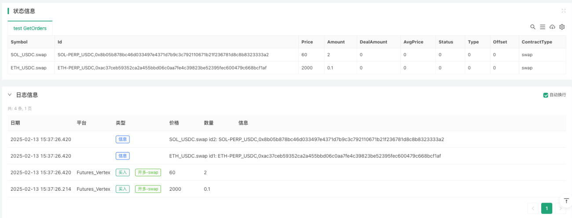Download table data via cloud icon

tap(552, 27)
